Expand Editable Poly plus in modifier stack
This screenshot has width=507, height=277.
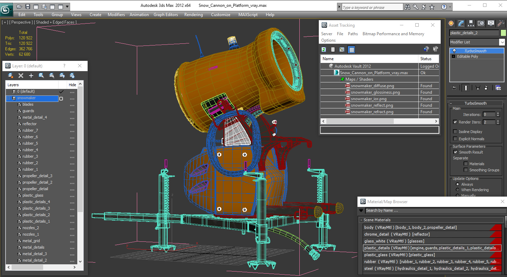(454, 56)
